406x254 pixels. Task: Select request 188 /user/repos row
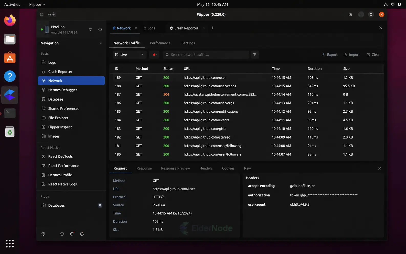(x=247, y=86)
